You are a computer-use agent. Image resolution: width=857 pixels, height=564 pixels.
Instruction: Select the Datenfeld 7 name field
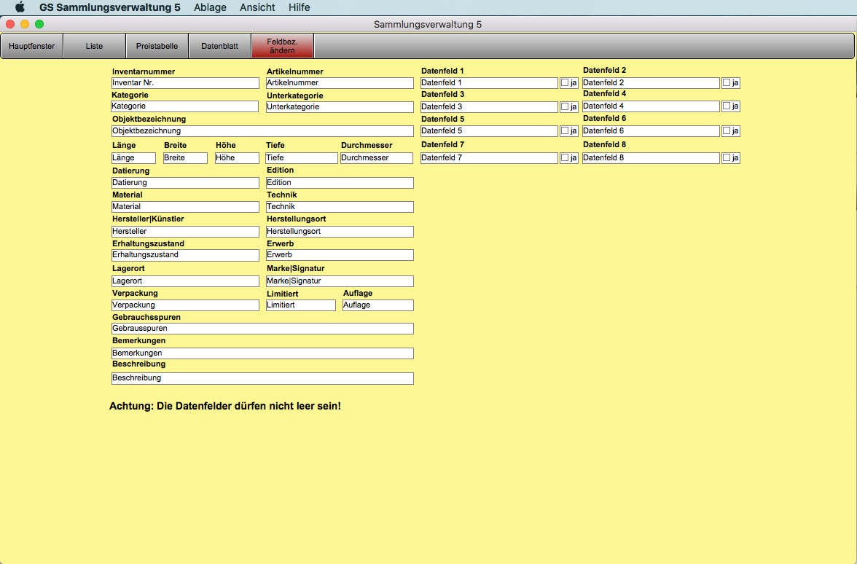489,158
